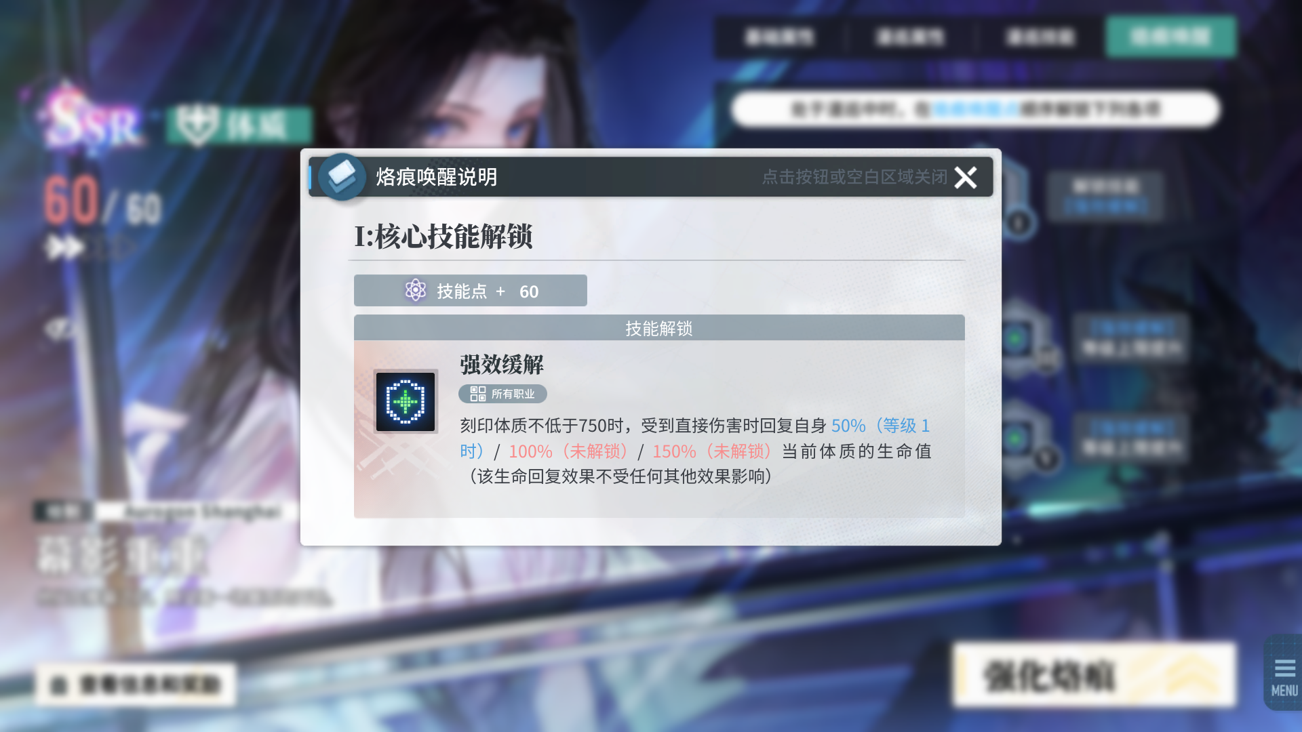Image resolution: width=1302 pixels, height=732 pixels.
Task: Click the 60/60 level indicator
Action: [103, 202]
